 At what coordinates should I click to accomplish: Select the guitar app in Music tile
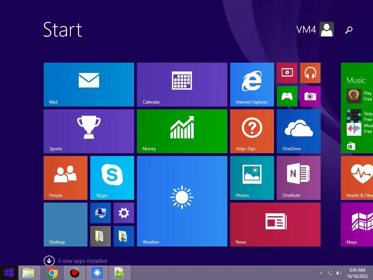(x=354, y=96)
